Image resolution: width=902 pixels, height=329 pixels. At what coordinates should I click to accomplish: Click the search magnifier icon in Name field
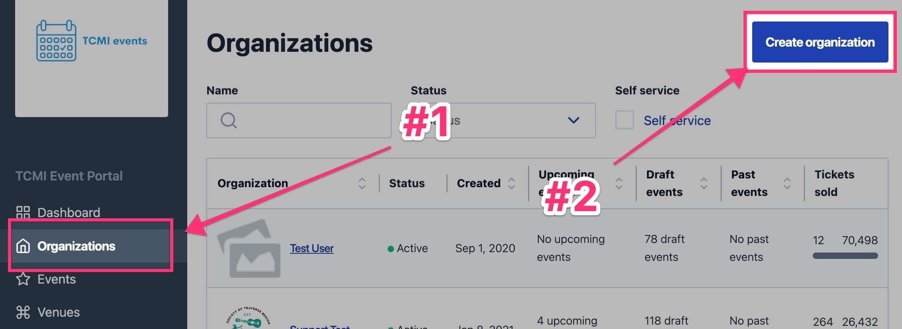(x=229, y=120)
